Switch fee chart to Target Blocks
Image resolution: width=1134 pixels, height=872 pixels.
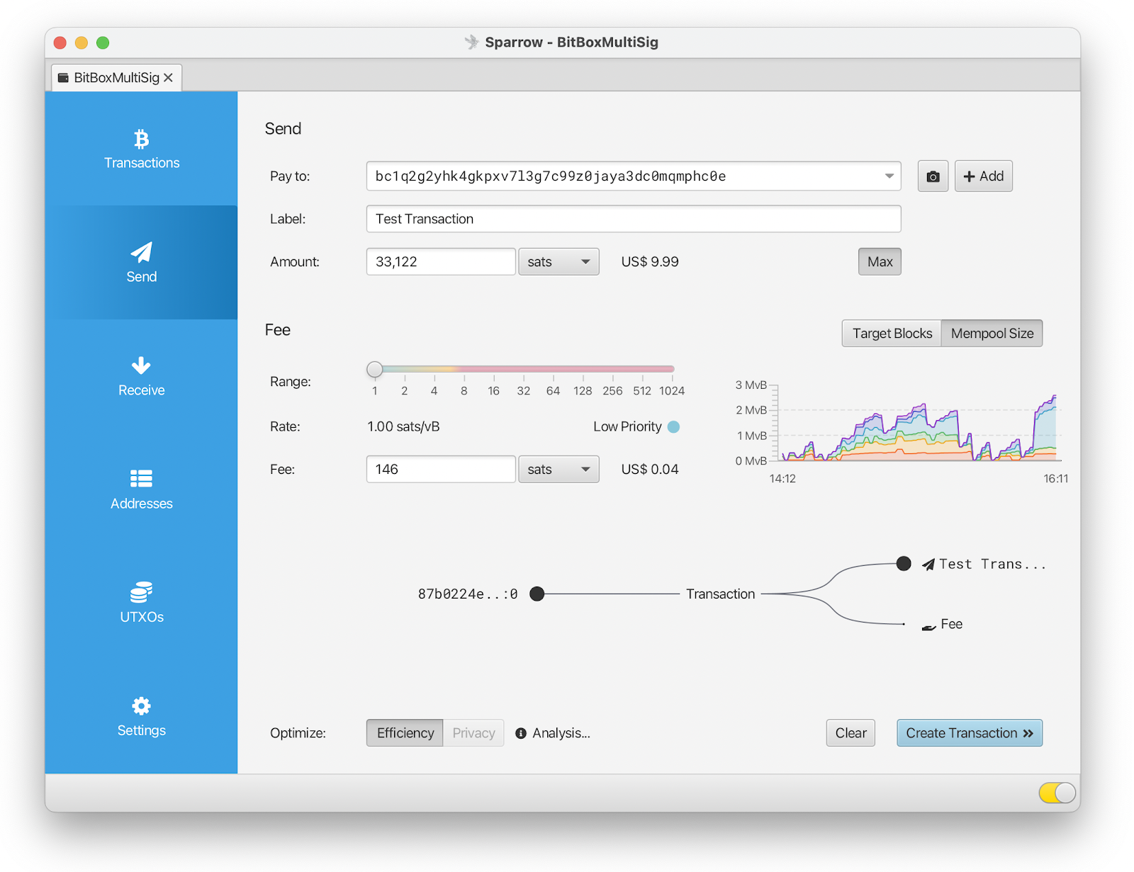892,334
